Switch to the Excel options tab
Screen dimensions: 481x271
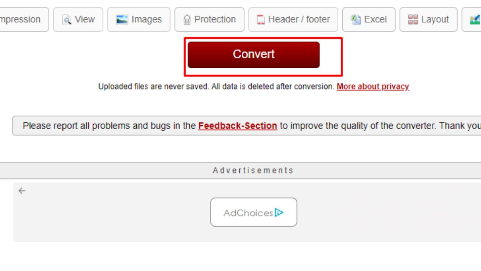(369, 19)
